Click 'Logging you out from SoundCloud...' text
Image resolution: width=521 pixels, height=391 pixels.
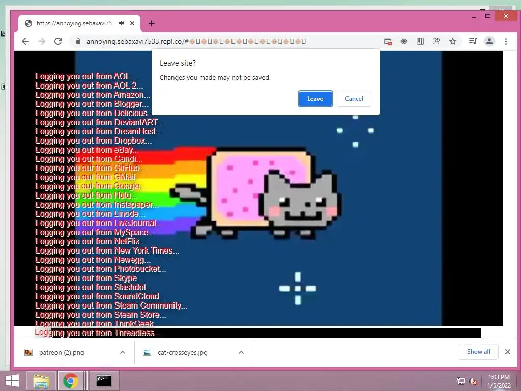[100, 297]
